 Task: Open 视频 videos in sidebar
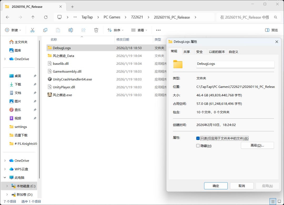pos(16,118)
